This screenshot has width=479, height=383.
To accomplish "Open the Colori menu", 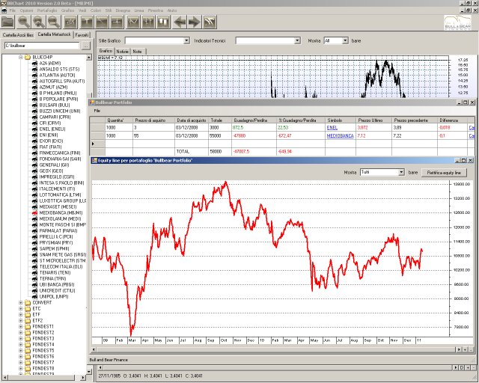I will coord(96,10).
